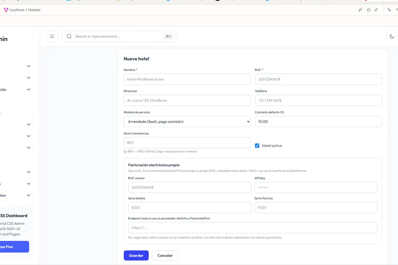Click the RUC input with placeholder 20512345678
Screen dimensions: 398x265
[x=318, y=79]
